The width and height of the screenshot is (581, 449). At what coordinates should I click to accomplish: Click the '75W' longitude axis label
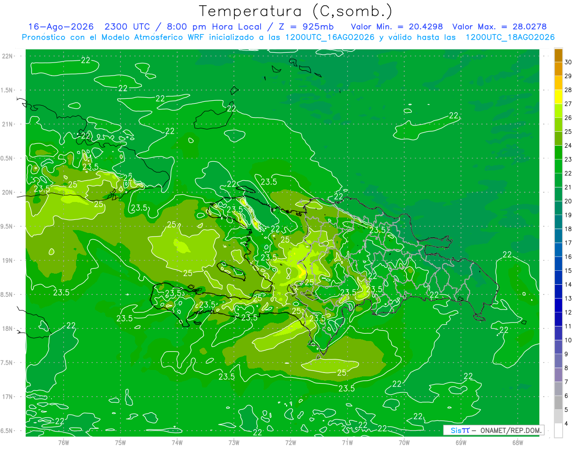[121, 442]
